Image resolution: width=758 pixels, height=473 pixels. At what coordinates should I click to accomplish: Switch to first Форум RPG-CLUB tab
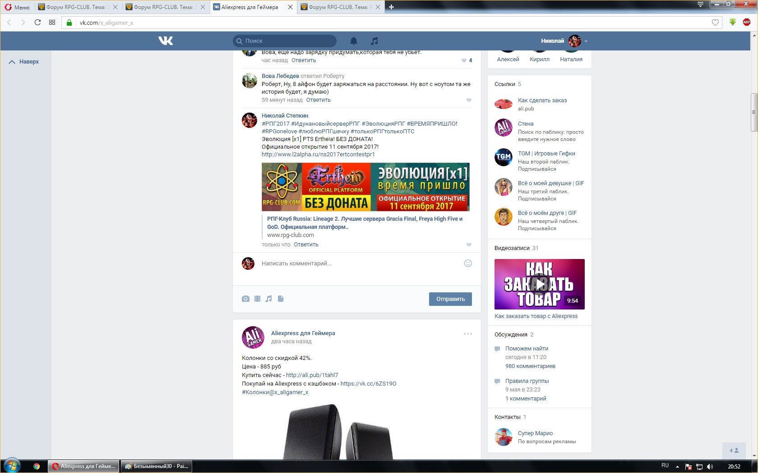tap(78, 7)
